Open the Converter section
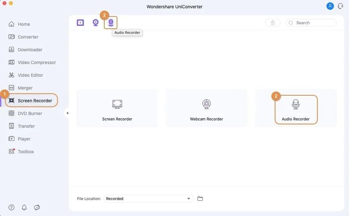Image resolution: width=349 pixels, height=216 pixels. [23, 37]
